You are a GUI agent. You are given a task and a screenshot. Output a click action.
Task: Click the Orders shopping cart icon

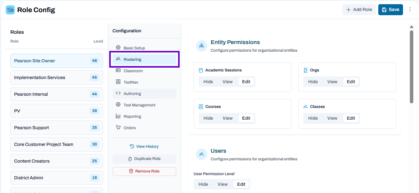(x=118, y=127)
